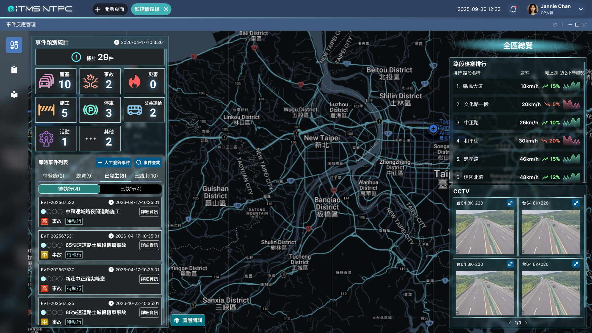Select the public transport bus tile
Screen dimensions: 592x333
[144, 110]
